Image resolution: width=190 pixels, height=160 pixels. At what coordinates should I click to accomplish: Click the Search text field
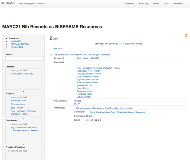click(24, 59)
